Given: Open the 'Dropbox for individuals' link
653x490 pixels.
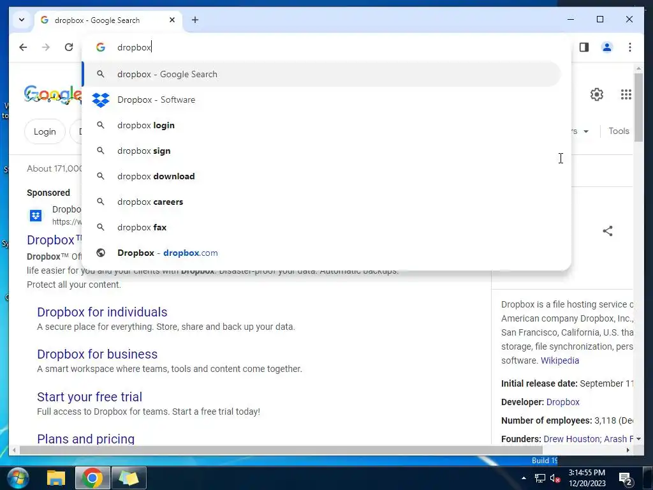Looking at the screenshot, I should click(x=102, y=312).
